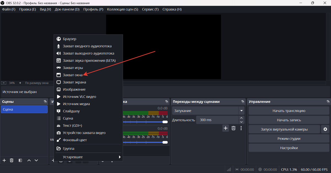Remove the transition using the trash icon
This screenshot has width=331, height=173.
tap(233, 128)
